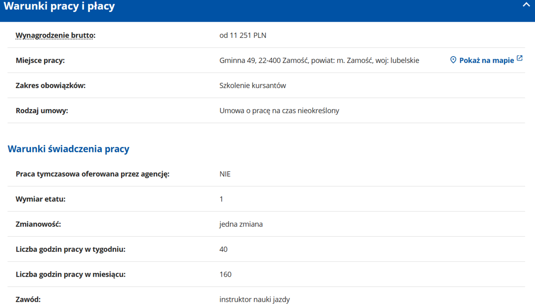The image size is (535, 304).
Task: Click the underlined Wynagrodzenie brutto label
Action: 55,35
